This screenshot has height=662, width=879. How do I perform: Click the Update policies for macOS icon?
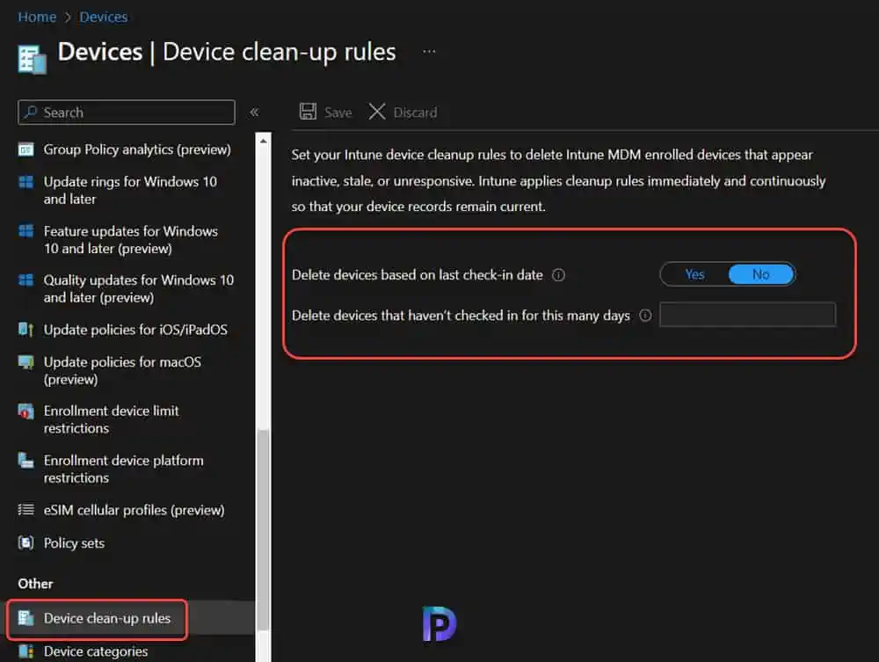pyautogui.click(x=25, y=362)
